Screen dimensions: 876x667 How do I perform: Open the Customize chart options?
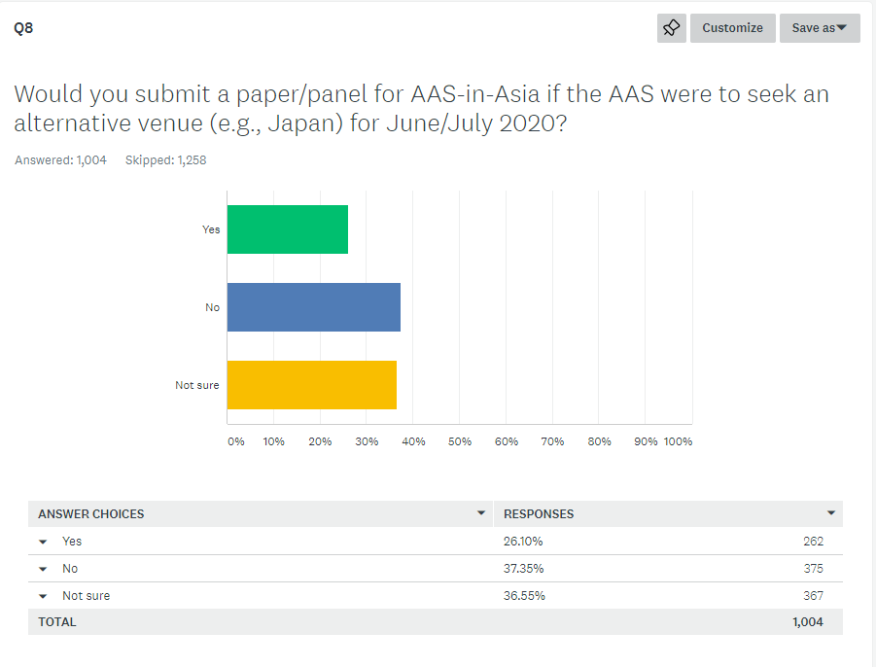click(x=732, y=28)
